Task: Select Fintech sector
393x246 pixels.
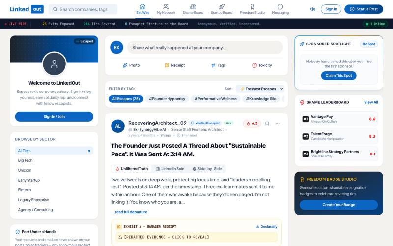Action: click(54, 190)
